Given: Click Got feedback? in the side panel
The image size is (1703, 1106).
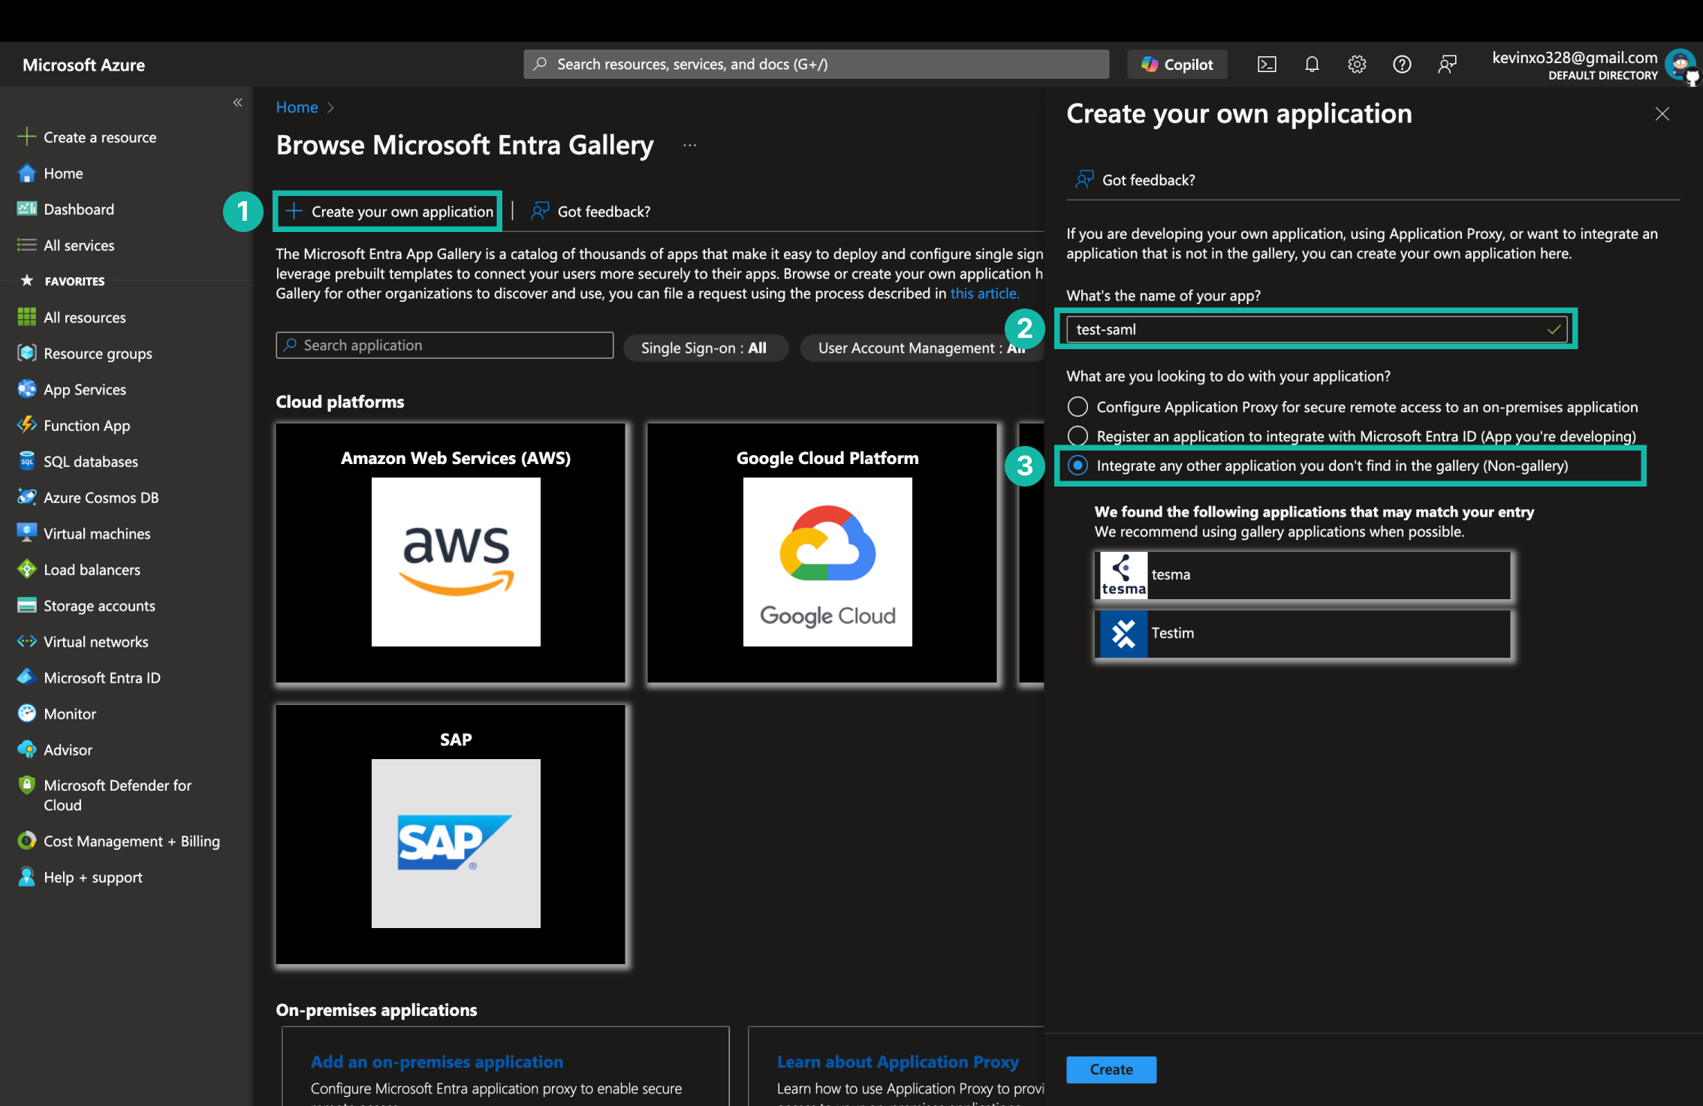Looking at the screenshot, I should [x=1135, y=180].
